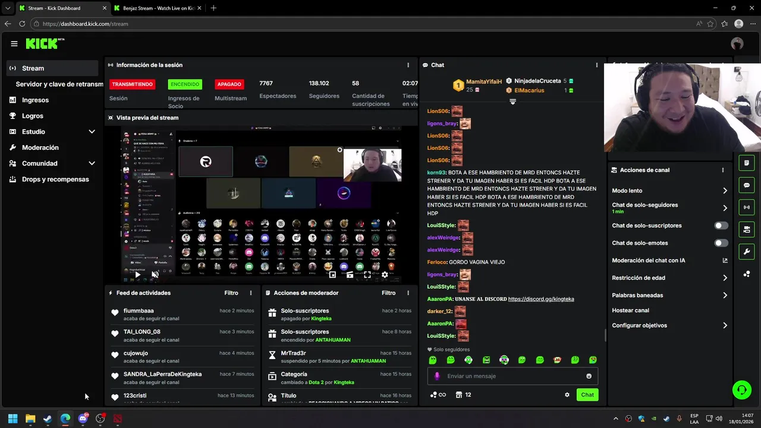Open Filtro in Acciones de moderador
The width and height of the screenshot is (761, 428).
(388, 293)
